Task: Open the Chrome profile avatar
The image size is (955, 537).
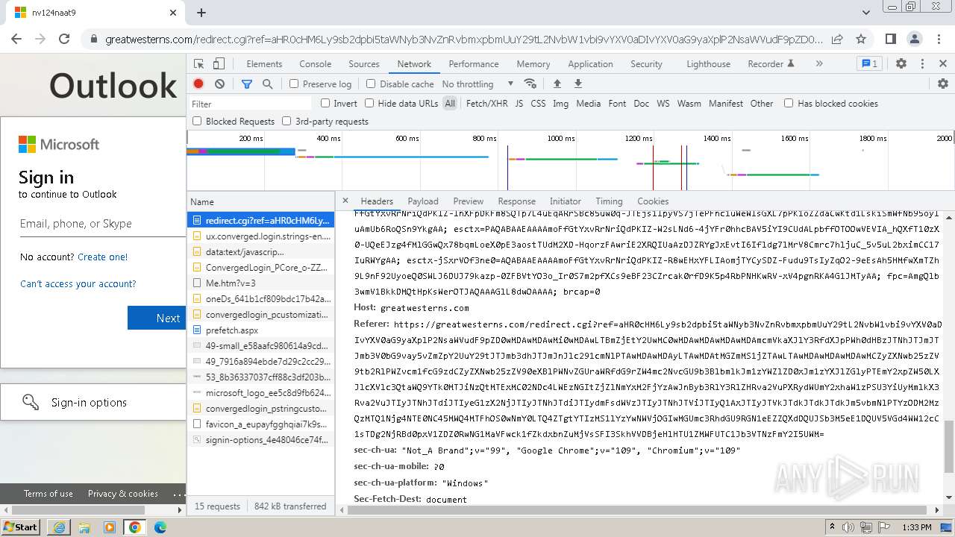Action: pos(915,39)
